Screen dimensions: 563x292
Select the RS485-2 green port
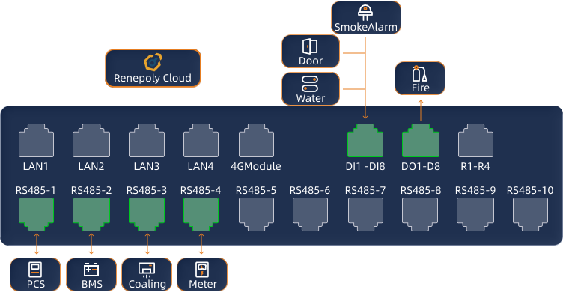[x=91, y=214]
